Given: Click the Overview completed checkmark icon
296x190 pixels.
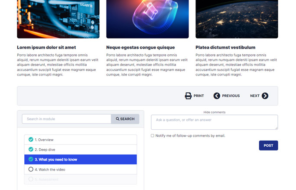Looking at the screenshot, I should pos(31,140).
